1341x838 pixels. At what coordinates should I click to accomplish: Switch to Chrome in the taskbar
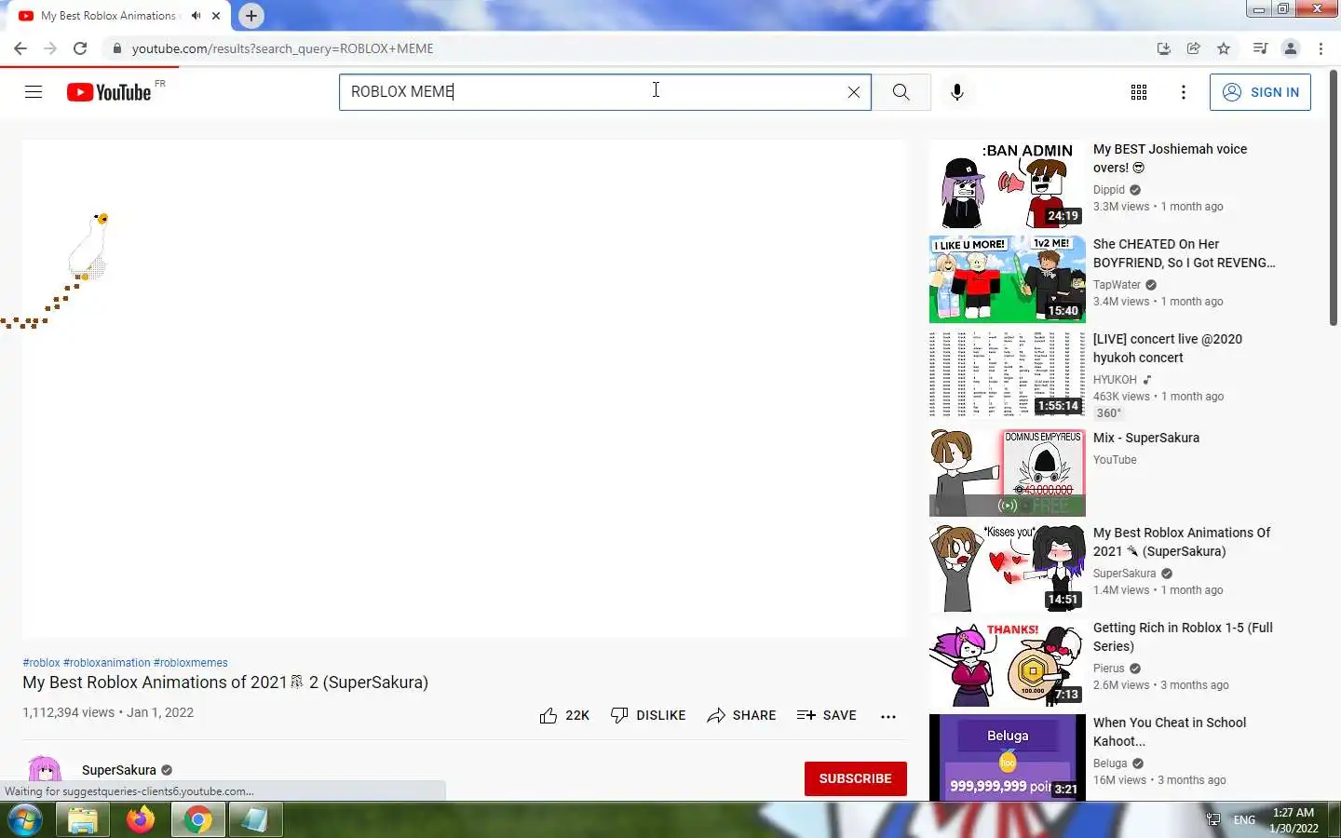(x=197, y=820)
